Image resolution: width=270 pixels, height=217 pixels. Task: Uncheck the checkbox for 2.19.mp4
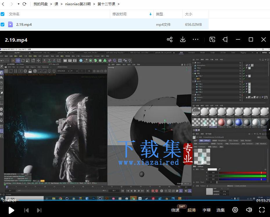click(2, 25)
